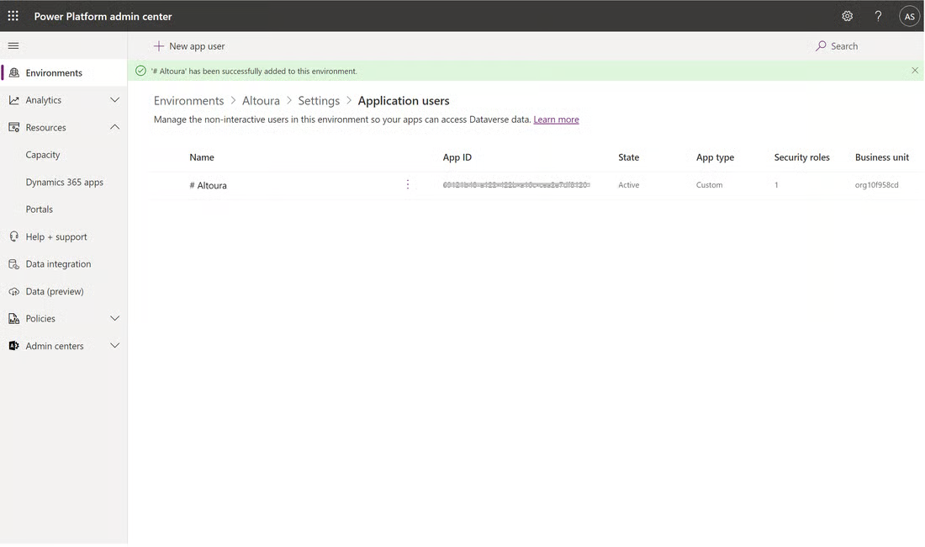The height and width of the screenshot is (547, 925).
Task: Select the # Altoura app user name
Action: [x=208, y=185]
